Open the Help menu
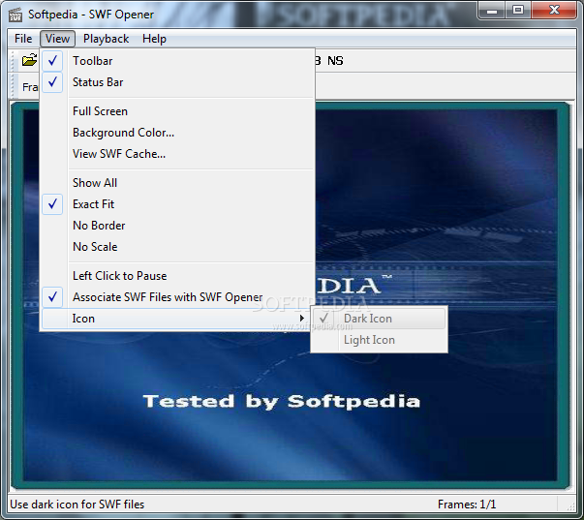The image size is (584, 520). point(154,39)
